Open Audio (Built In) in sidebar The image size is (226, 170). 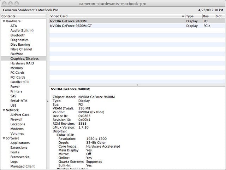22,30
